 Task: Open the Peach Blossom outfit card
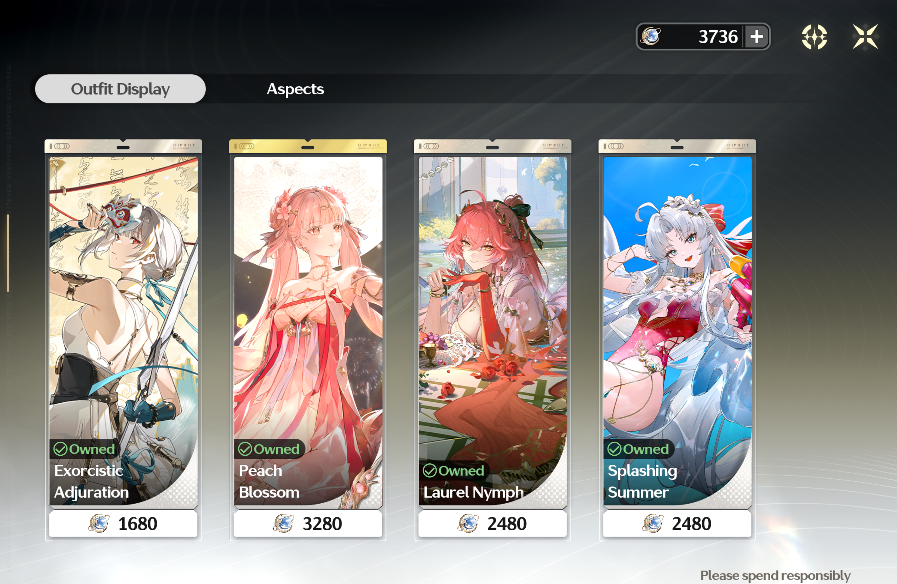click(x=308, y=331)
